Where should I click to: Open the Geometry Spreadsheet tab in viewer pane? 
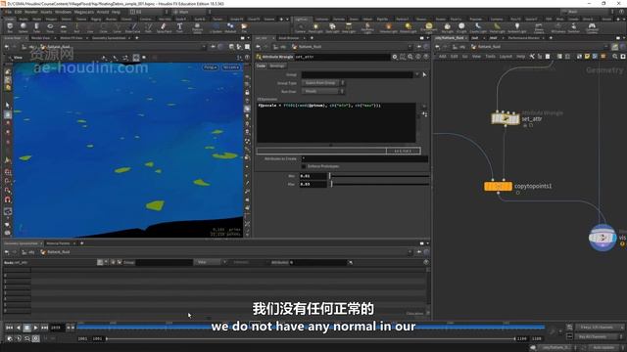[109, 38]
